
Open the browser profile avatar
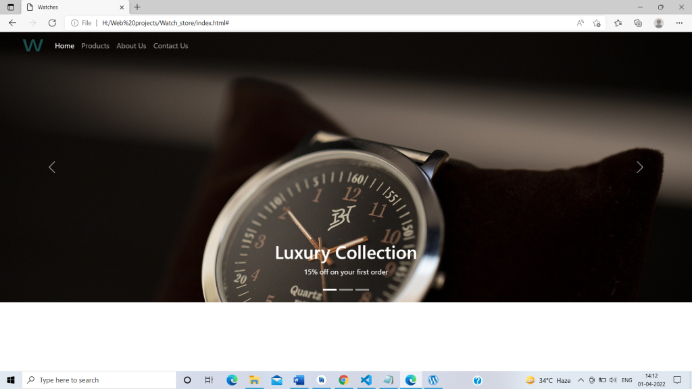point(658,22)
